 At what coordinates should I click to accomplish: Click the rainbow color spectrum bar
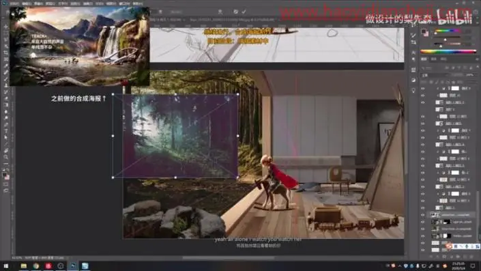[x=448, y=52]
